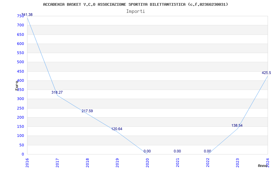
Task: Click the 2019 year on the axis
Action: click(x=117, y=163)
